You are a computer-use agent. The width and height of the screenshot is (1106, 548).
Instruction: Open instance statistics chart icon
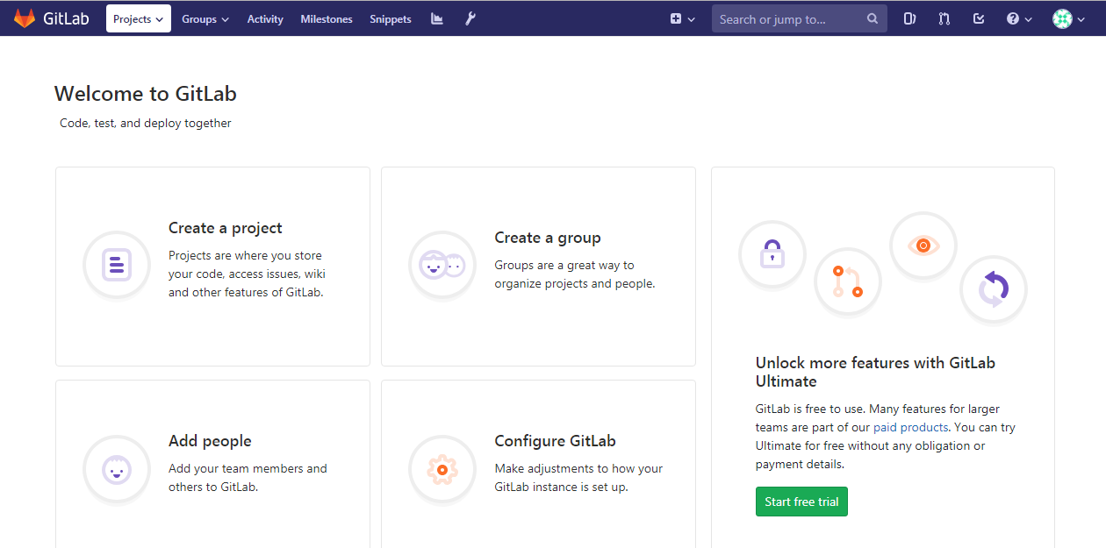[x=437, y=18]
